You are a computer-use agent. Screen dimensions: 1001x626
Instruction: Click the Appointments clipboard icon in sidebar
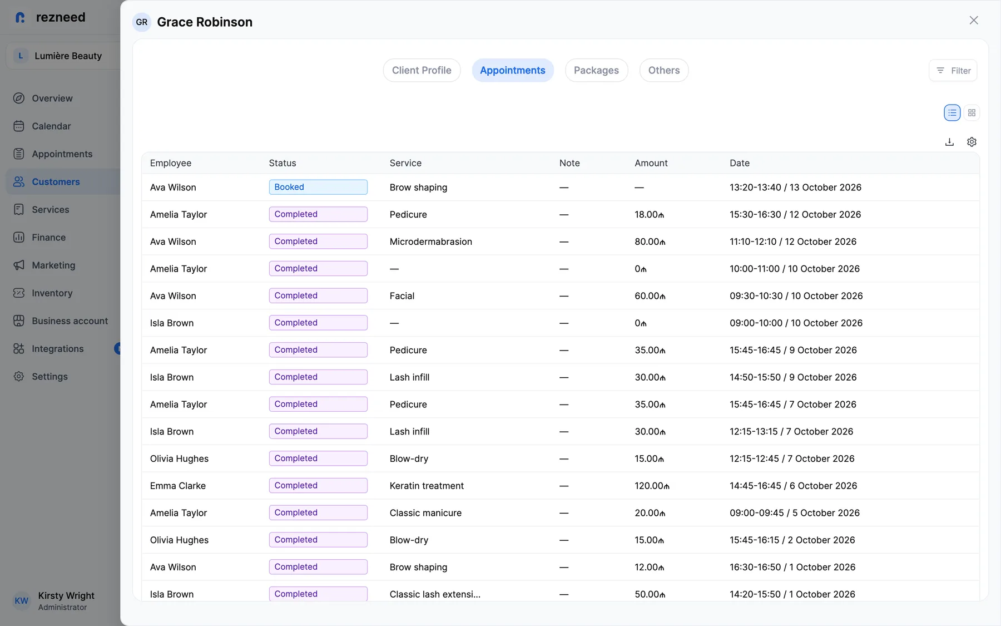point(19,154)
